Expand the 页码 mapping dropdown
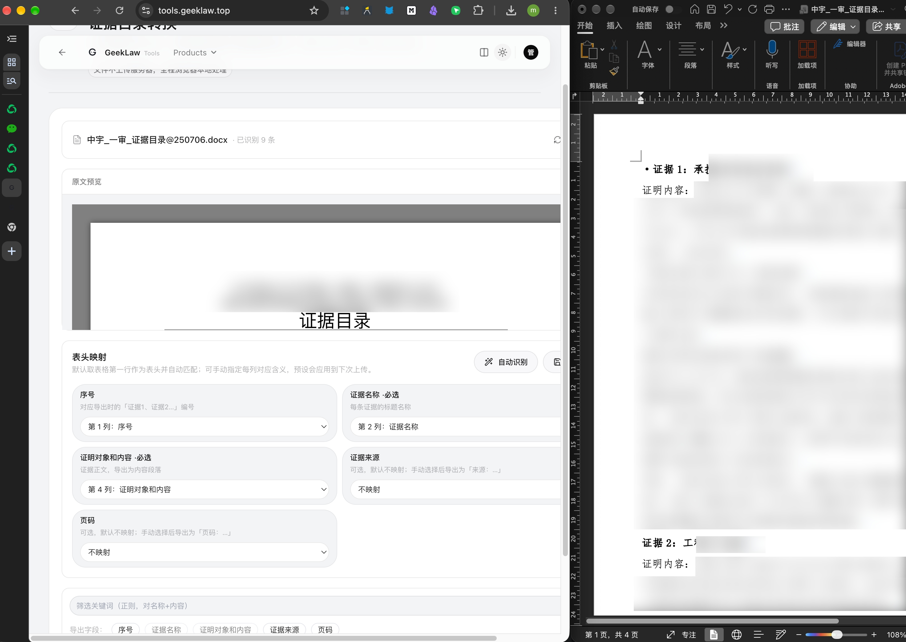The height and width of the screenshot is (642, 906). (204, 552)
